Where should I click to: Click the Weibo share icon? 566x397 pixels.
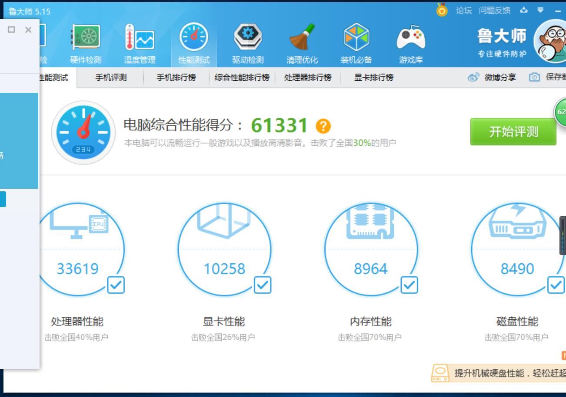coord(473,77)
